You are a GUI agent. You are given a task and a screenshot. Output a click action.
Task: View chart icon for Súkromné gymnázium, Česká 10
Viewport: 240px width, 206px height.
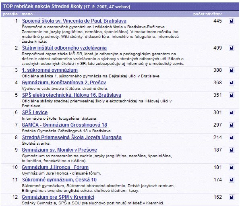coord(232,180)
